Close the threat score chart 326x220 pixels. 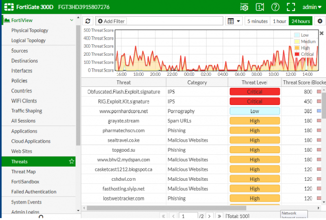coord(321,33)
